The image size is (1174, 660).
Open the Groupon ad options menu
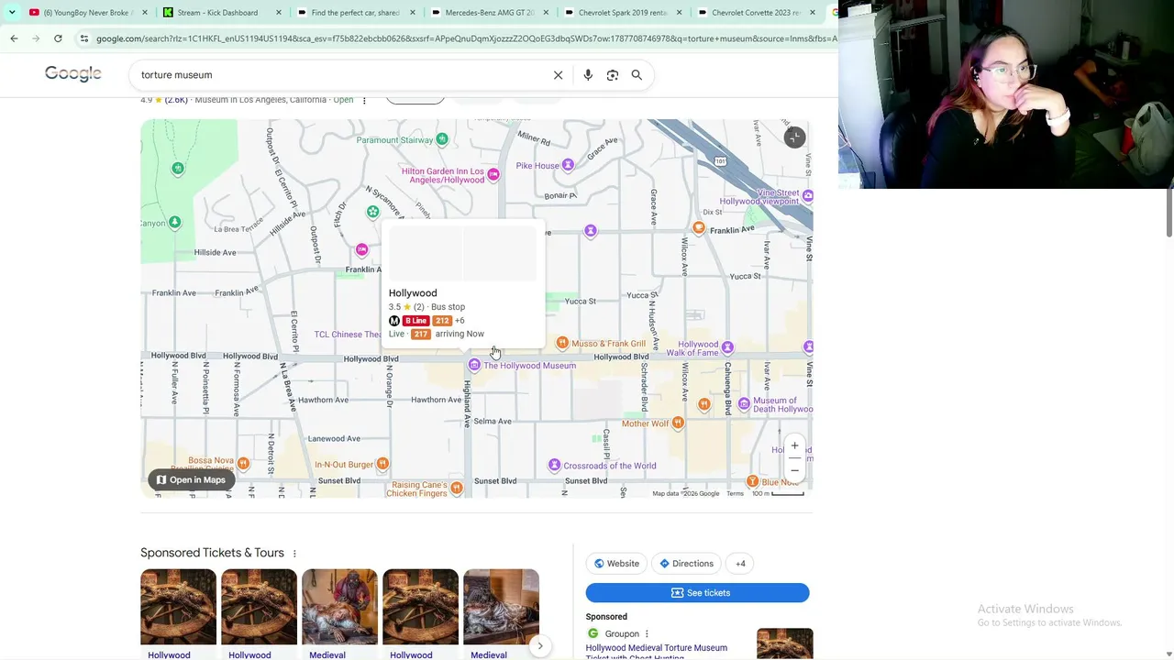click(647, 633)
